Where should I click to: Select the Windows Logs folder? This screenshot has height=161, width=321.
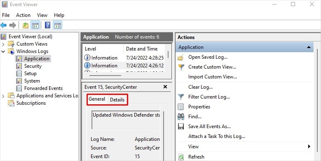point(32,51)
